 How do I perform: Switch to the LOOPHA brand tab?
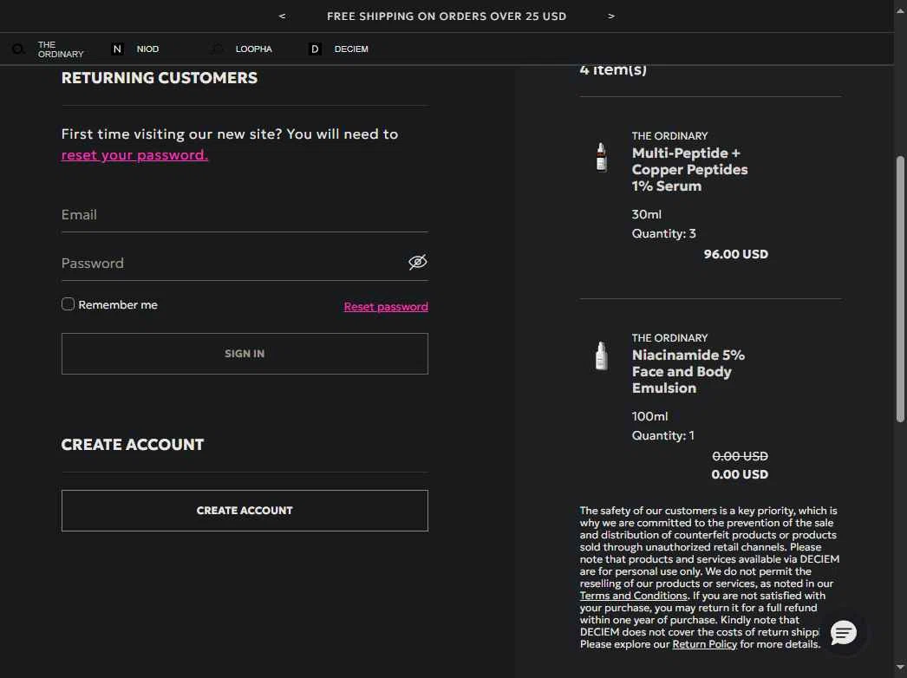coord(253,49)
